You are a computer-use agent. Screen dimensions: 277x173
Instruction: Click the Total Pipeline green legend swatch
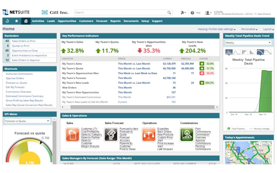click(229, 129)
